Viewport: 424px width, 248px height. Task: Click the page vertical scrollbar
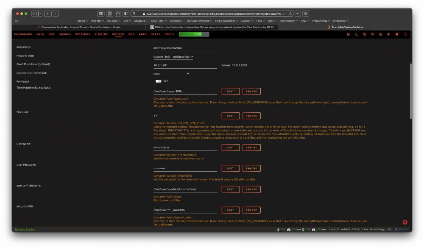(411, 91)
